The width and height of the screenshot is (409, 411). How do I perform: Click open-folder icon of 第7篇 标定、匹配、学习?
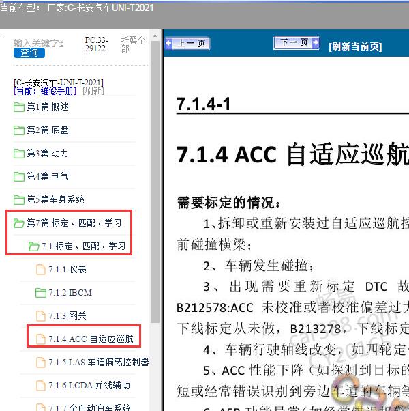click(x=19, y=223)
